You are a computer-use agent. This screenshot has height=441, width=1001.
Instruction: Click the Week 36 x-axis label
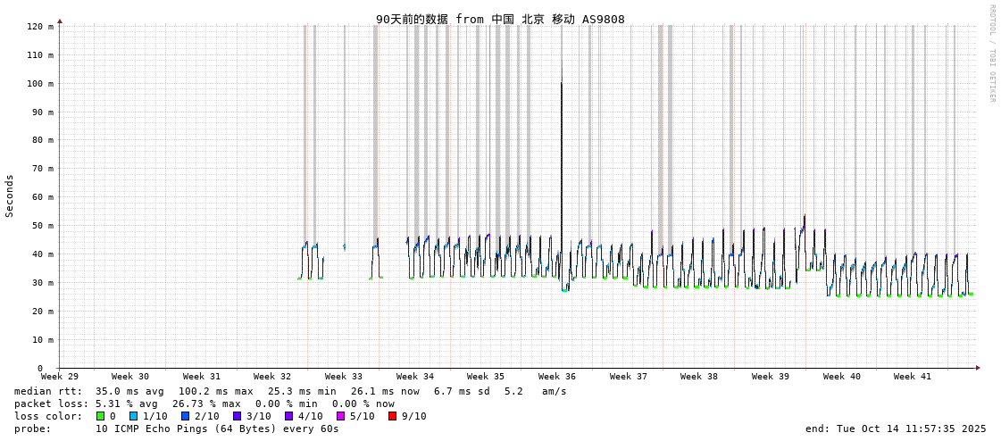pyautogui.click(x=557, y=377)
